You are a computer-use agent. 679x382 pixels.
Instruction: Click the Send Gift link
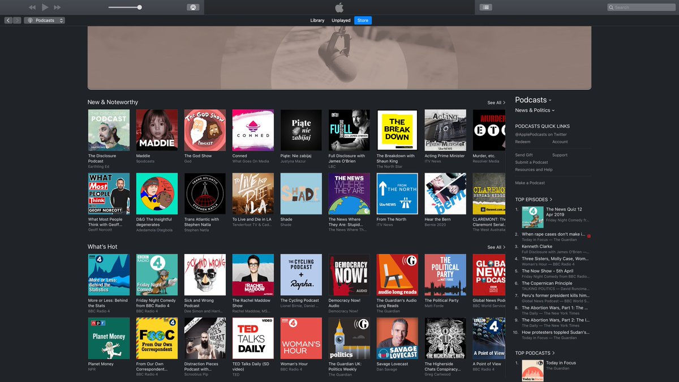(524, 155)
